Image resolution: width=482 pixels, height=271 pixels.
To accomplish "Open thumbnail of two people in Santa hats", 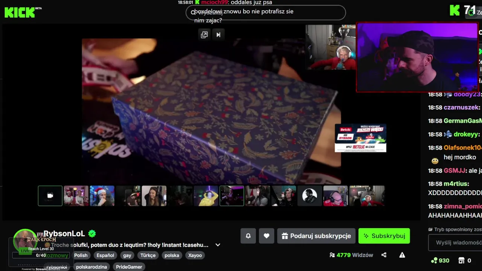I will pyautogui.click(x=76, y=196).
